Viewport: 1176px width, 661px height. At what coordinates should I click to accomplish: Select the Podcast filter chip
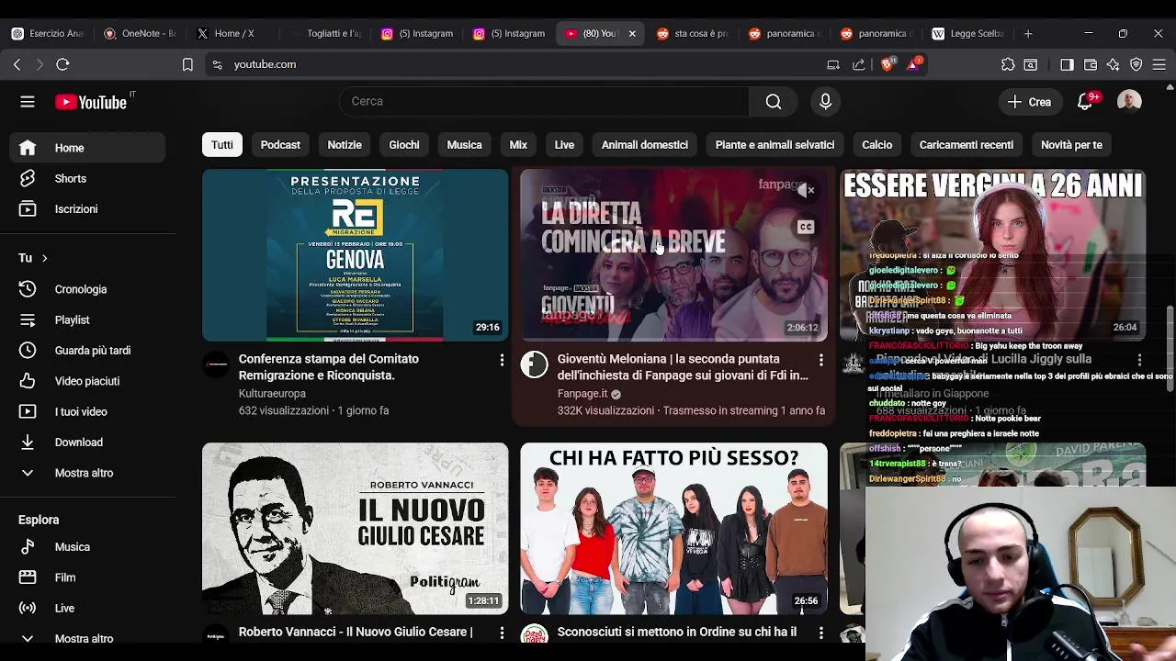[280, 145]
